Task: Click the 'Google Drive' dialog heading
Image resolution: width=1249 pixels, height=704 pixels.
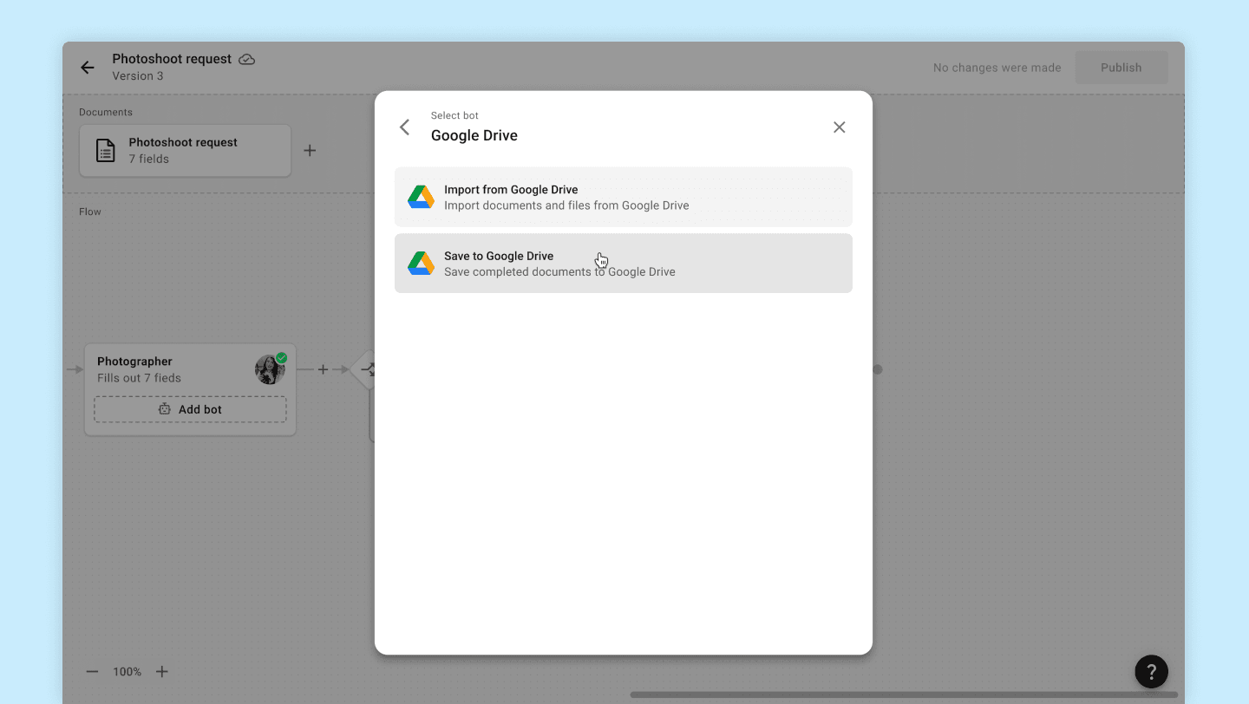Action: coord(474,135)
